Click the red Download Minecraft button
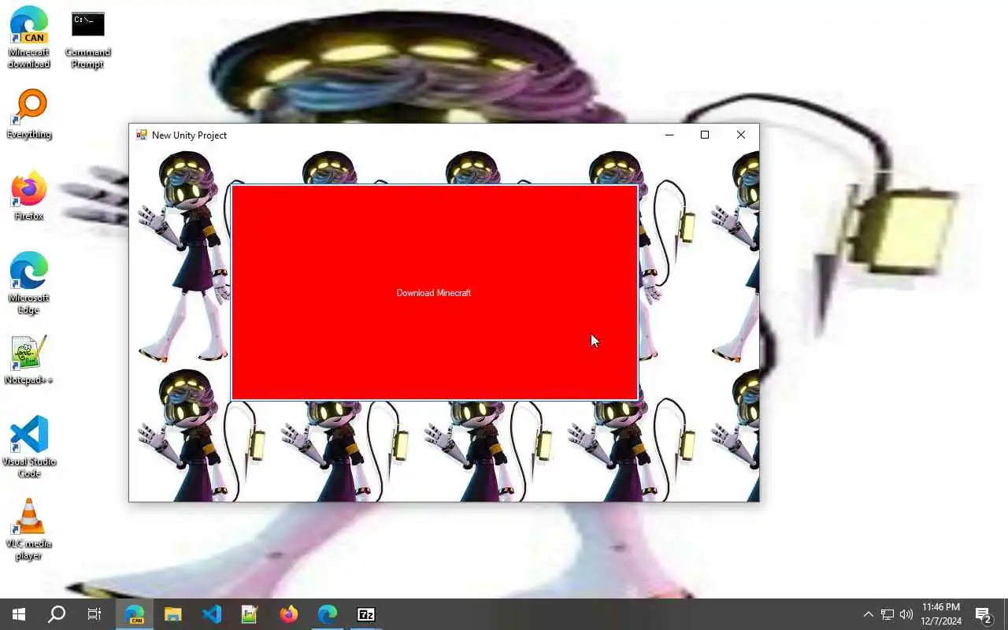 click(x=435, y=293)
